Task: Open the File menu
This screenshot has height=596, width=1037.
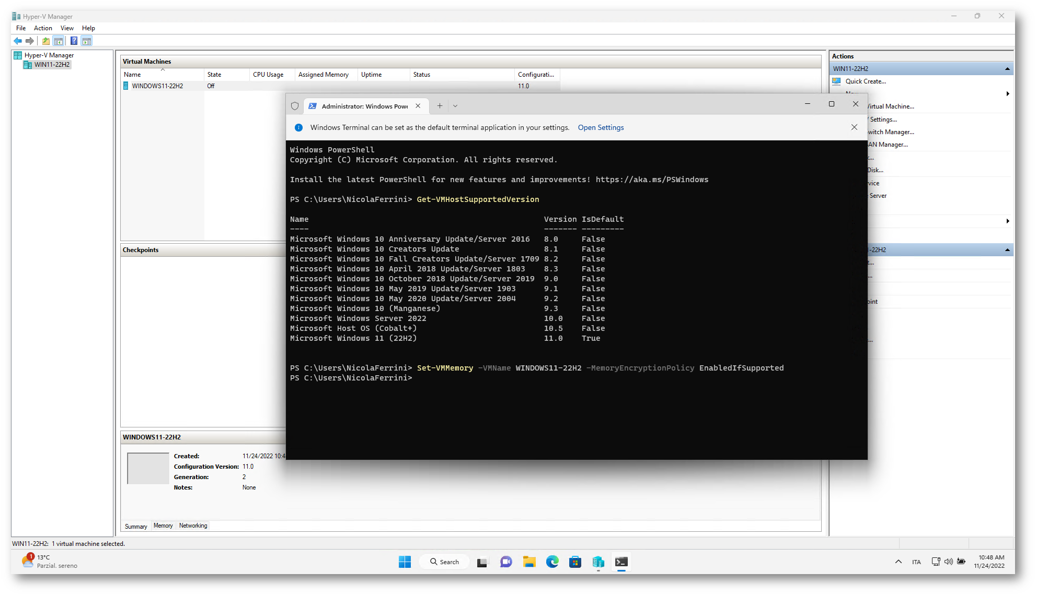Action: pyautogui.click(x=21, y=28)
